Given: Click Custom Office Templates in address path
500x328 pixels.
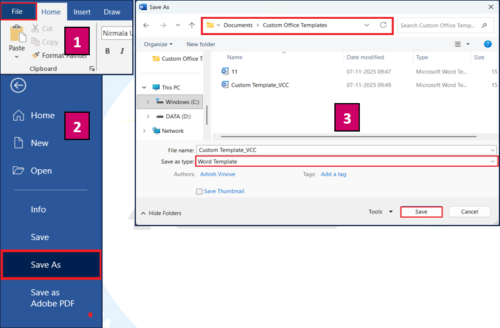Looking at the screenshot, I should (x=295, y=25).
